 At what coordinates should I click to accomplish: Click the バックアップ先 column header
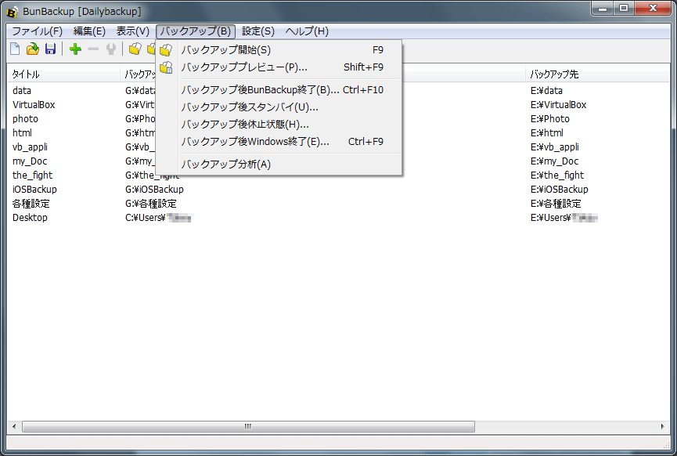click(x=597, y=74)
